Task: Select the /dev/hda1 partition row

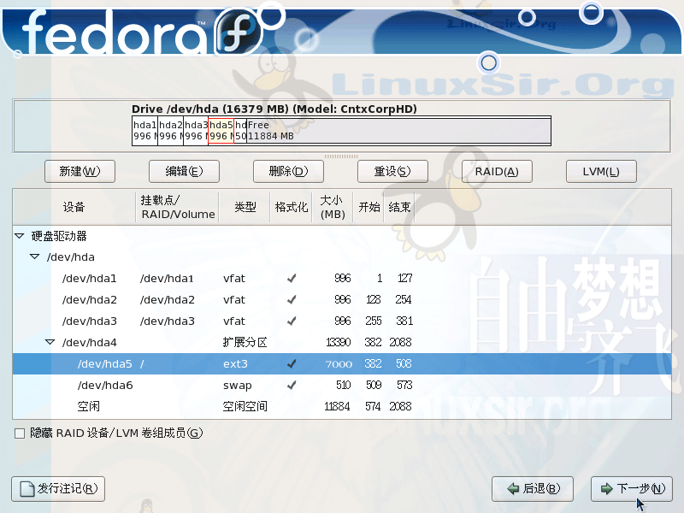Action: (342, 279)
